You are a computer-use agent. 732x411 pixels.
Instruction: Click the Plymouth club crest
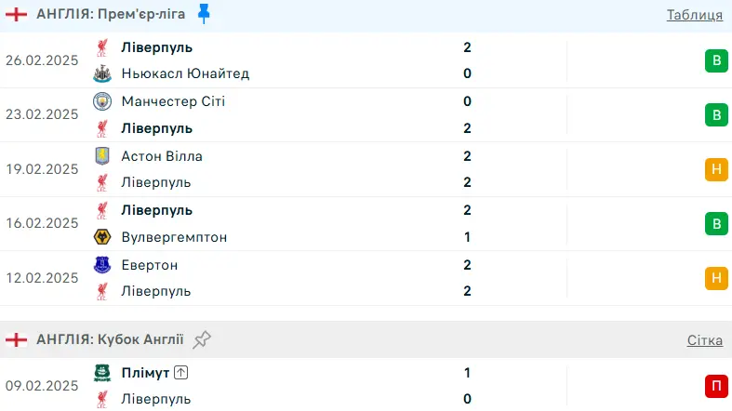102,373
